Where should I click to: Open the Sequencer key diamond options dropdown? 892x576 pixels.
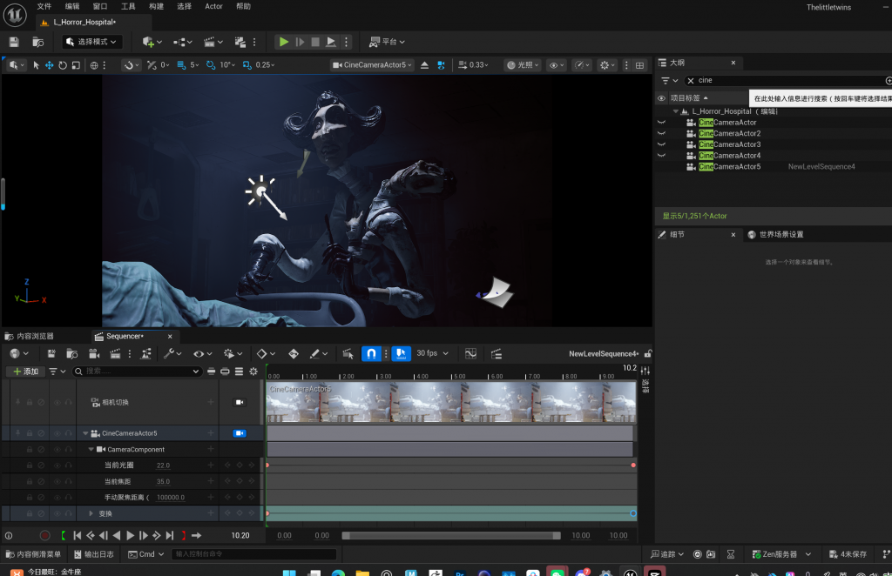(x=265, y=354)
